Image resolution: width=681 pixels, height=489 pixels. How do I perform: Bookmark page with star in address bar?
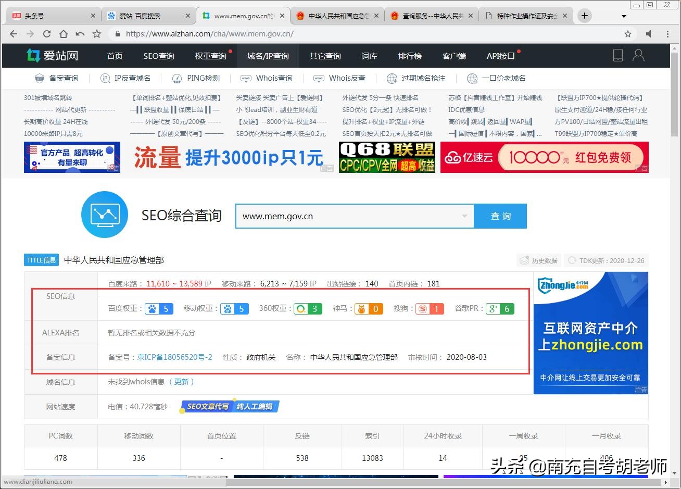pyautogui.click(x=628, y=34)
